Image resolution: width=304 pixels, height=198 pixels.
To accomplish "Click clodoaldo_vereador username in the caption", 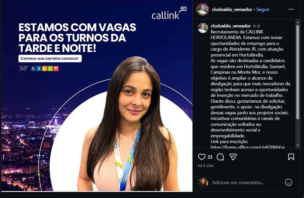I will point(231,26).
